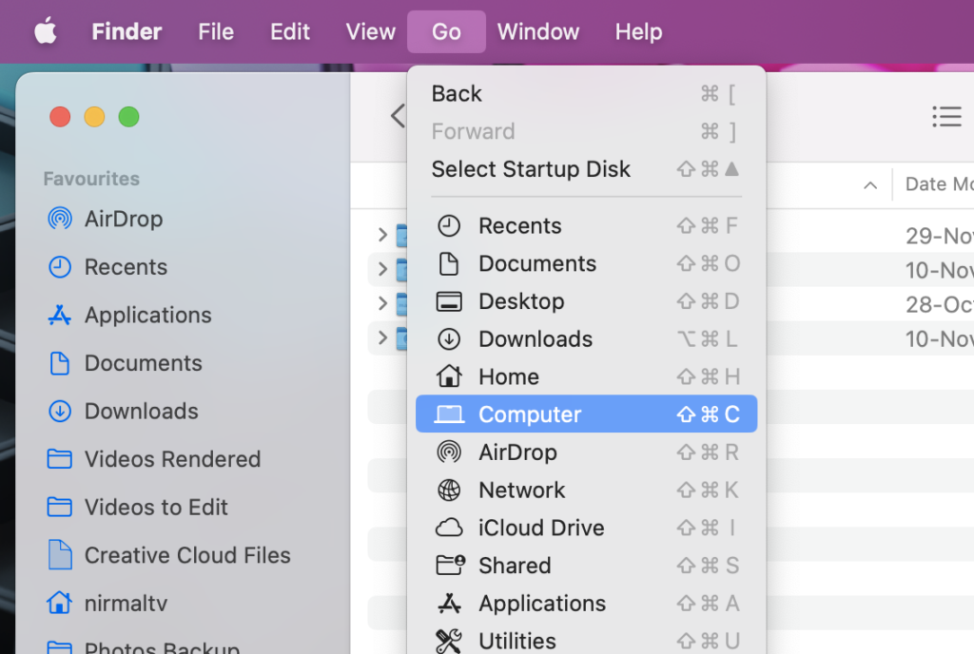This screenshot has height=654, width=974.
Task: Click the Favourites sidebar heading
Action: click(91, 179)
